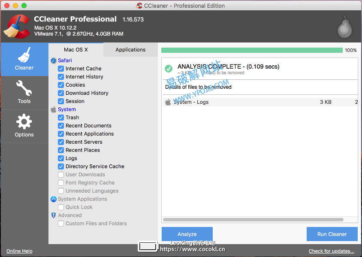Viewport: 362px width, 257px height.
Task: Click the App Store icon beside System Applications
Action: 54,199
